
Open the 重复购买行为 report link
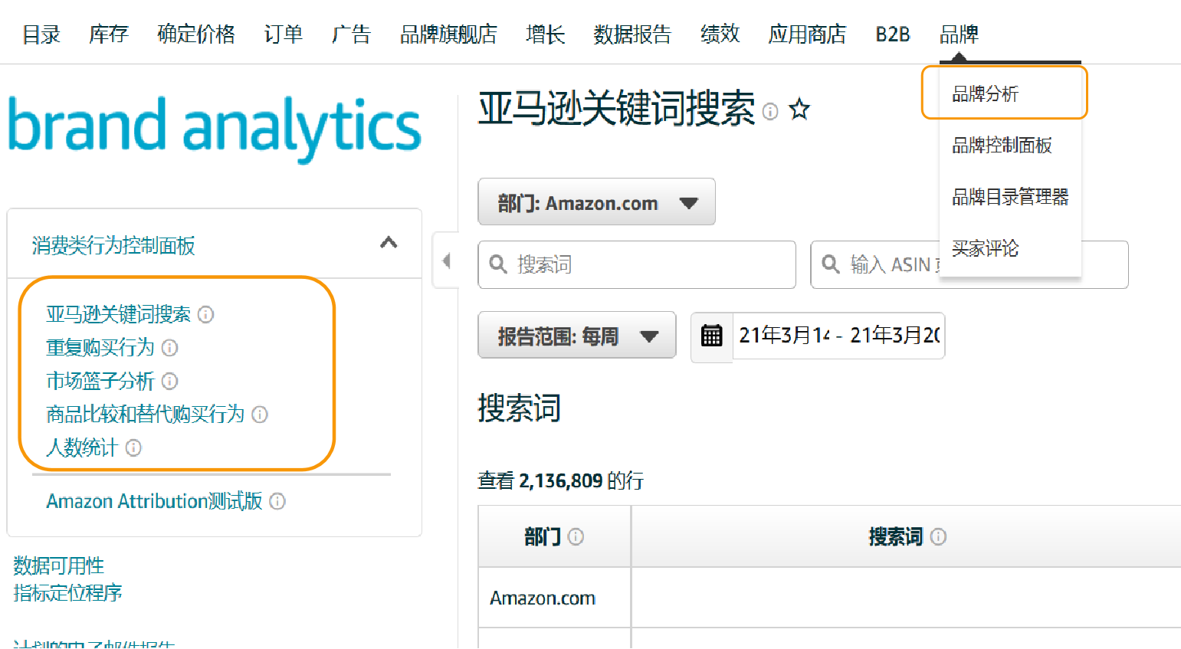pyautogui.click(x=100, y=348)
